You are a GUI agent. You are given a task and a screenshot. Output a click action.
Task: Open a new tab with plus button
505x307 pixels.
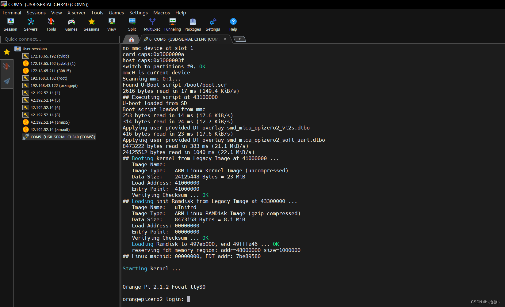pyautogui.click(x=240, y=39)
